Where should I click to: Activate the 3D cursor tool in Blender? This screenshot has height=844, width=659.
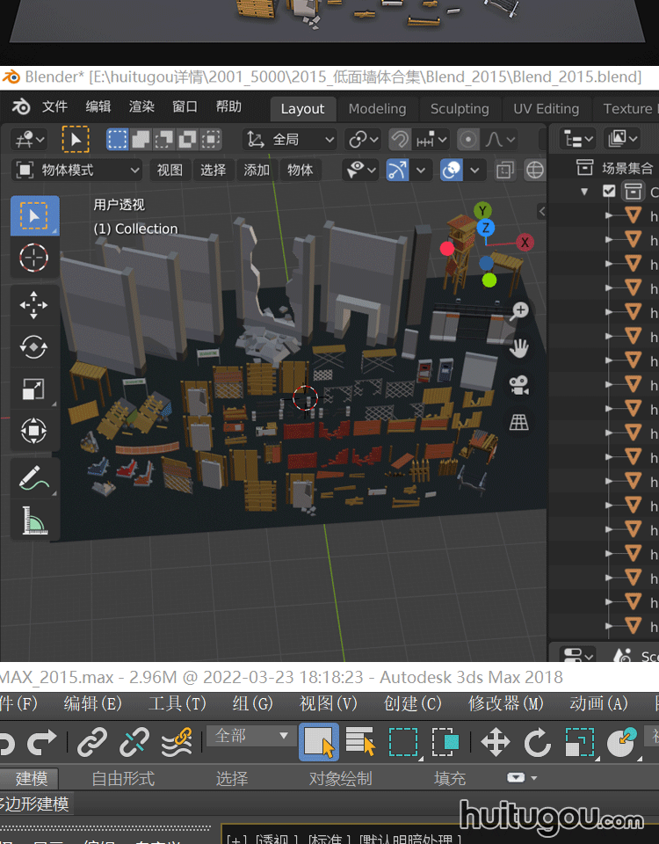(x=34, y=258)
